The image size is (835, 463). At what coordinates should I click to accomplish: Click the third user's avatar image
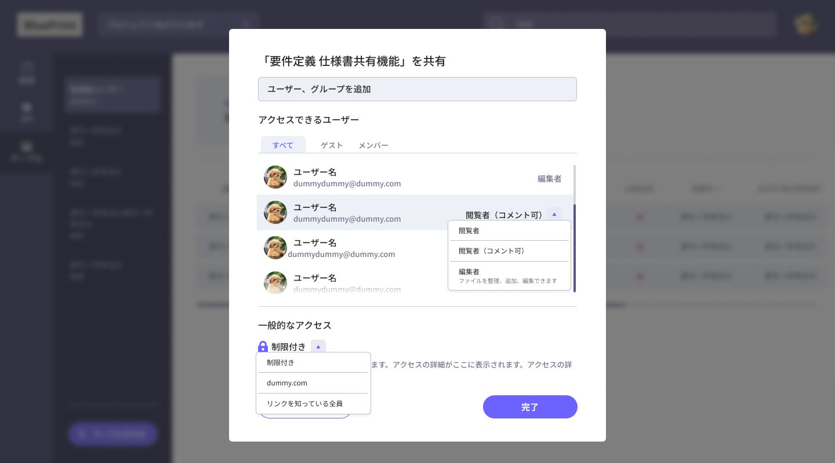point(275,248)
